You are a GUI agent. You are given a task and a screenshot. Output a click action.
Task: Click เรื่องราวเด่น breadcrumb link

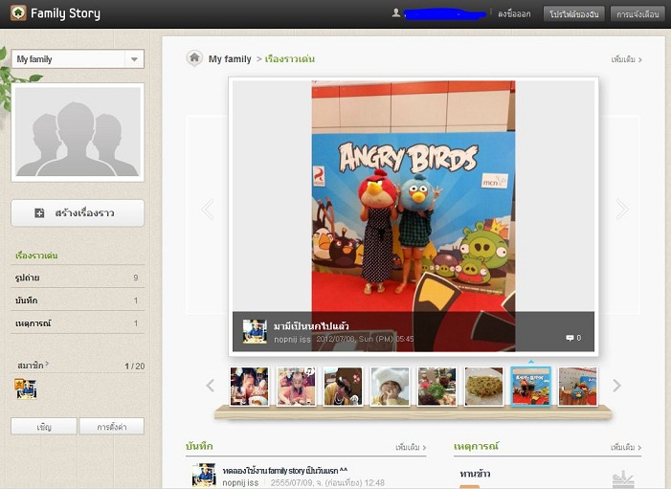(290, 59)
